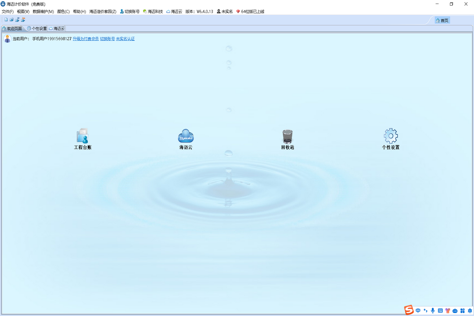Click the 未实名认证 verification link

tap(125, 39)
